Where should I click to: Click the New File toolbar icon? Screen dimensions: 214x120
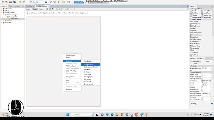tap(3, 2)
